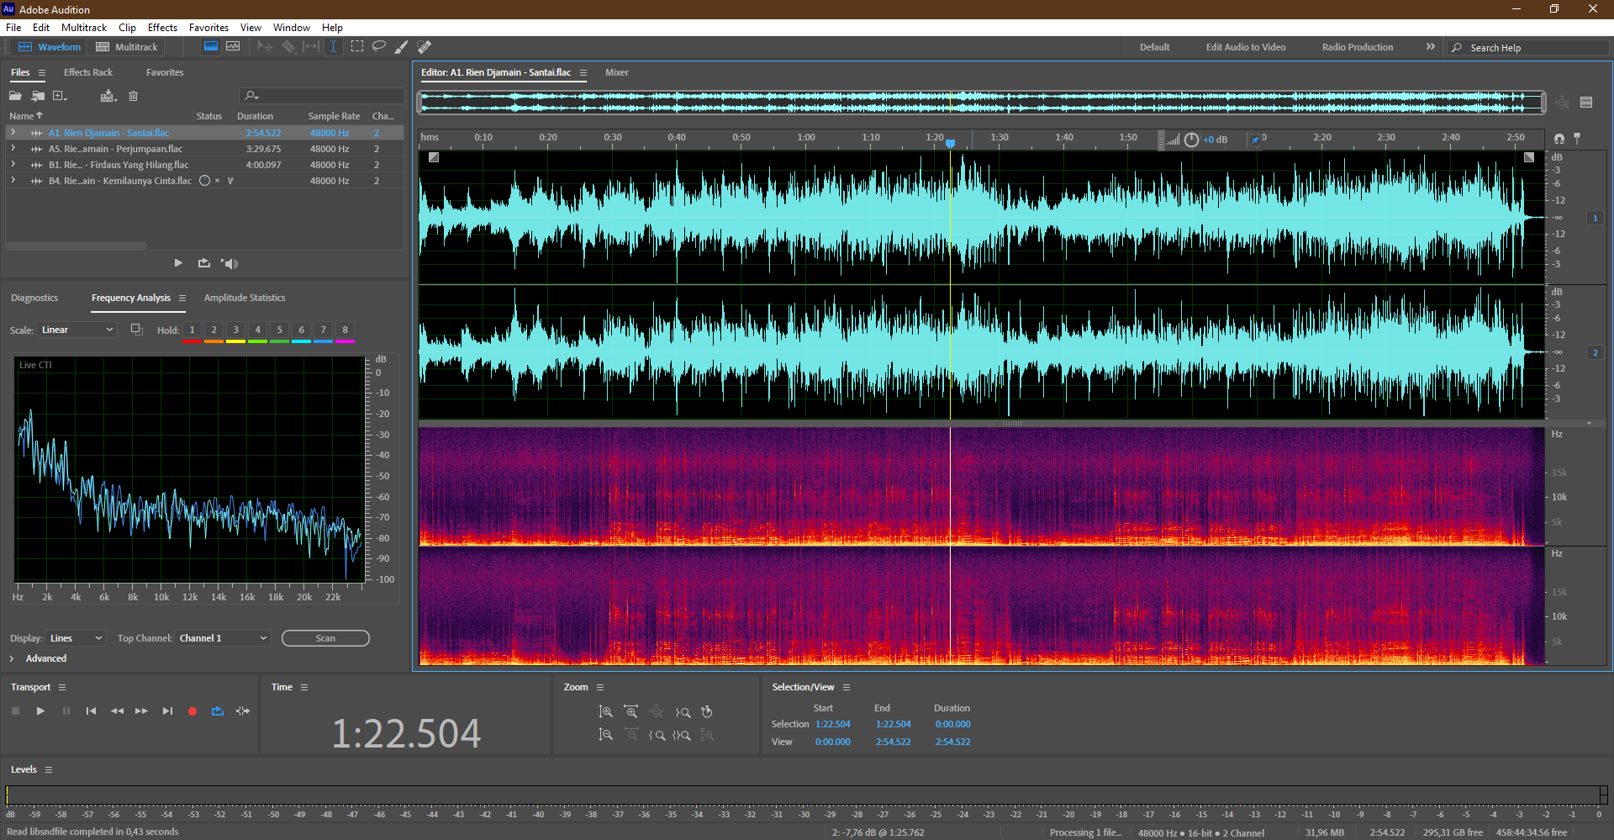Move playhead to previous marker
This screenshot has height=840, width=1614.
coord(91,711)
